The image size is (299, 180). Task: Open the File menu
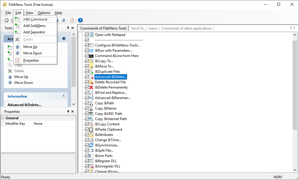click(x=8, y=13)
